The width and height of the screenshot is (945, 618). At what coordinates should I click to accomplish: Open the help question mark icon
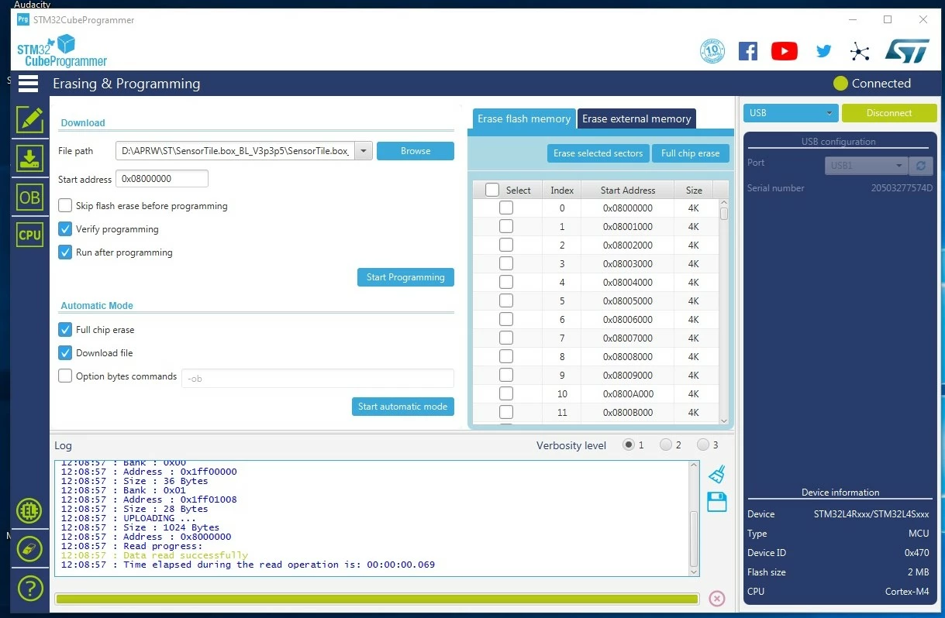[29, 589]
